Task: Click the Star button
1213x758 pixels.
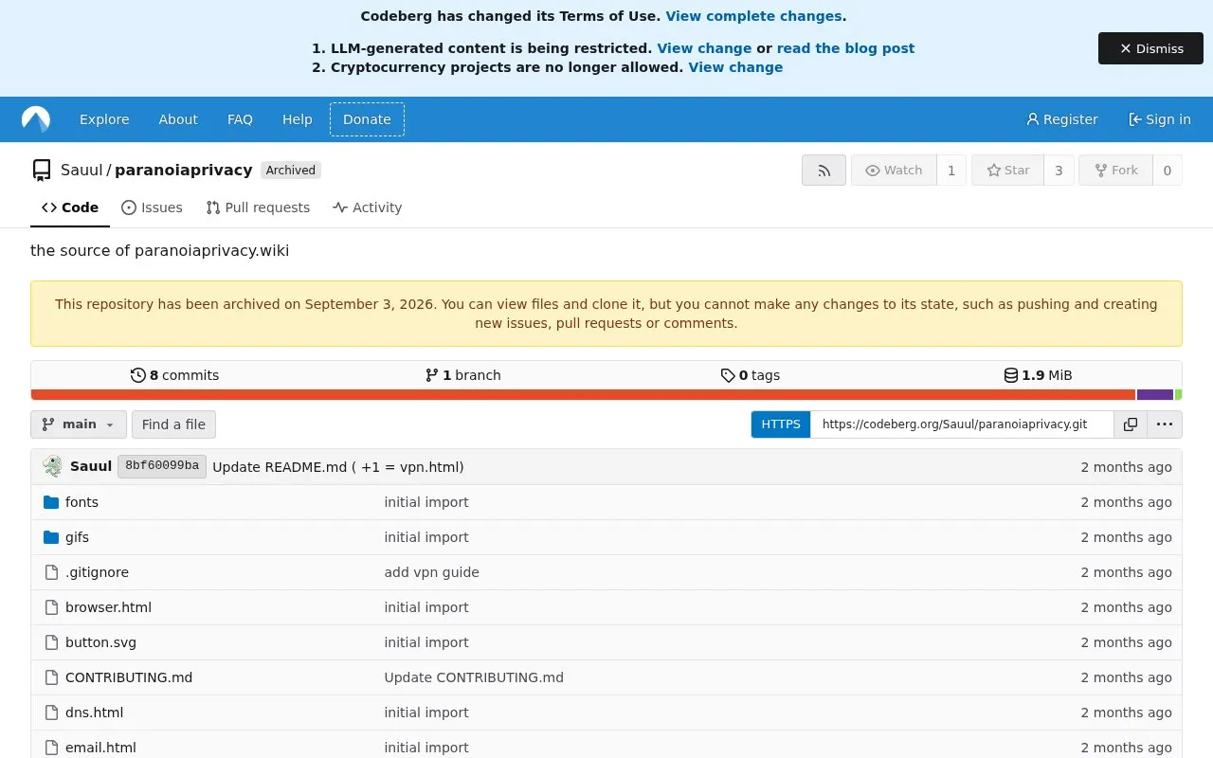Action: point(1007,171)
